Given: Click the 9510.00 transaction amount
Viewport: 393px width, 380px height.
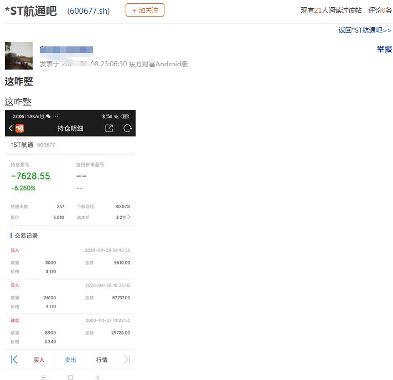Looking at the screenshot, I should (x=122, y=263).
